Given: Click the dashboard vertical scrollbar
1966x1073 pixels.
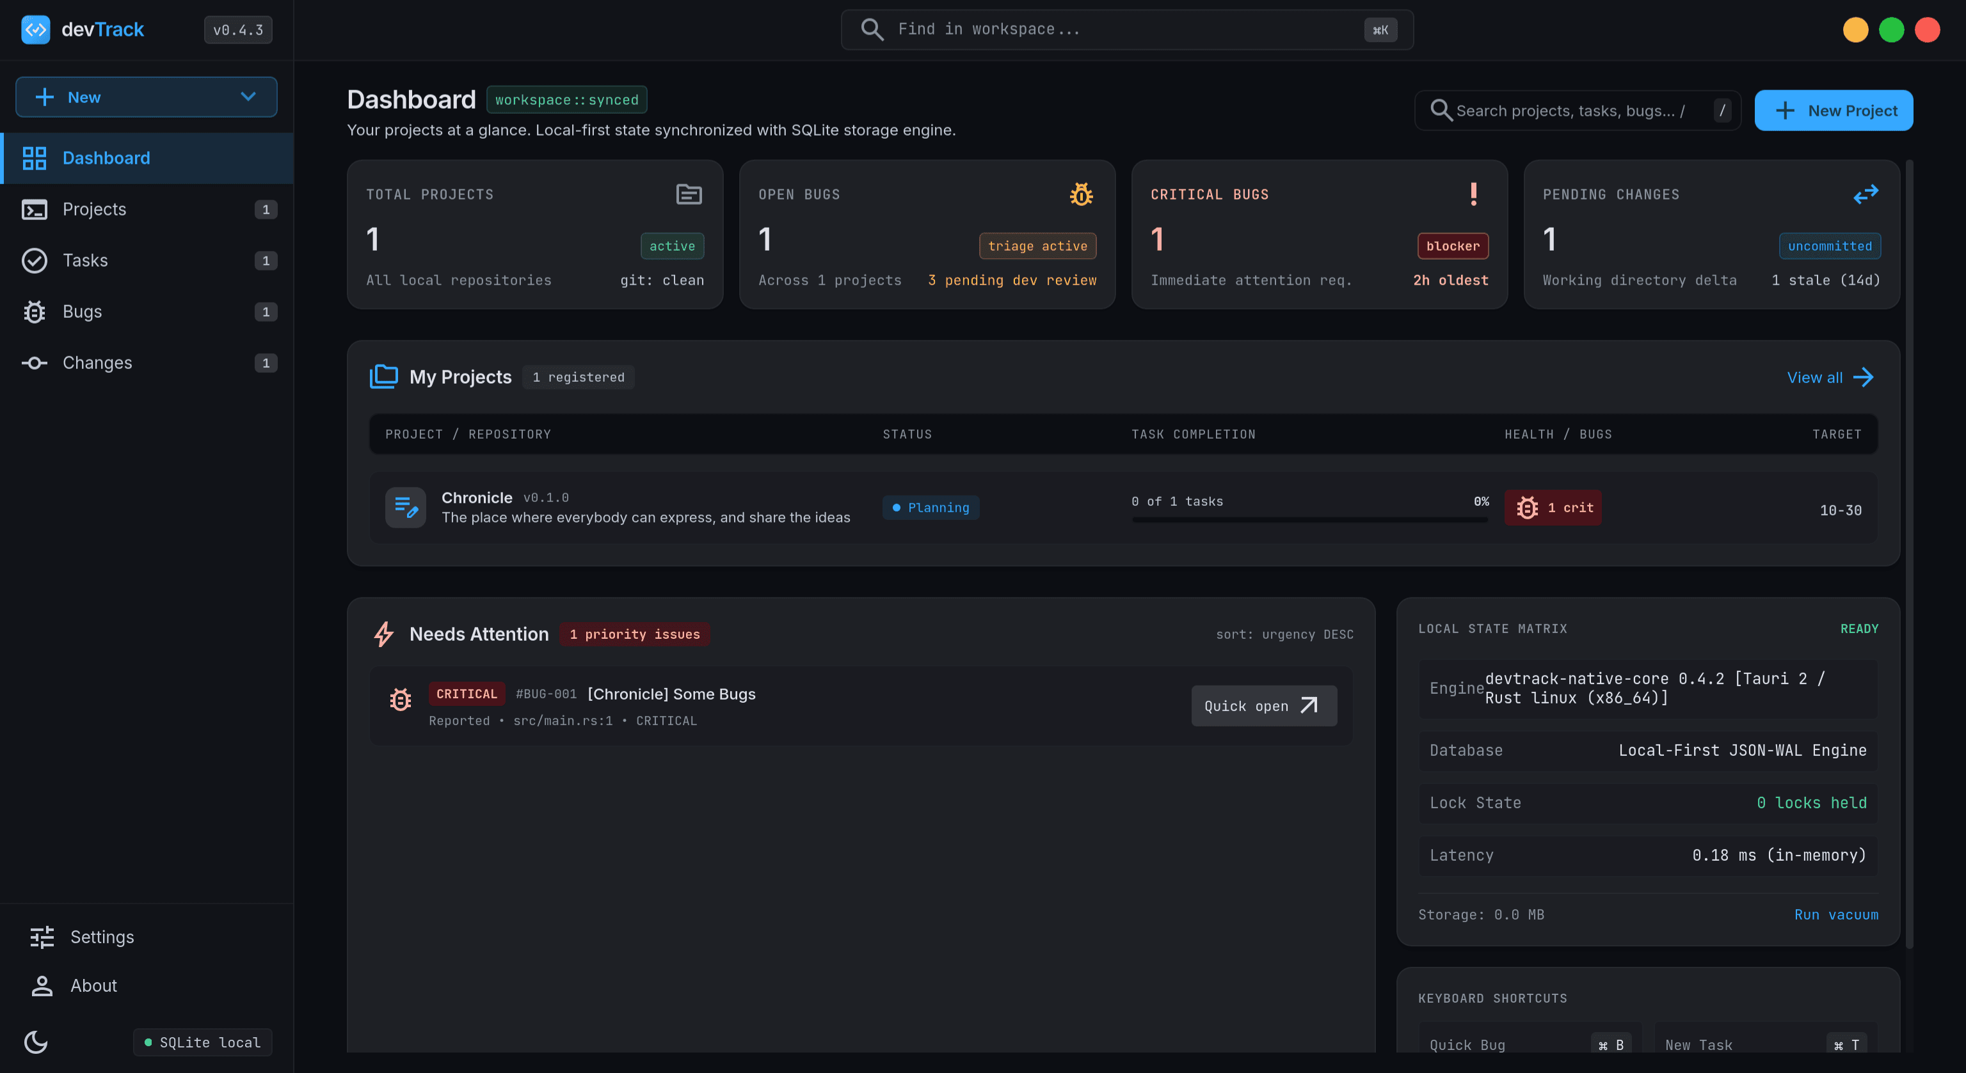Looking at the screenshot, I should [1909, 554].
